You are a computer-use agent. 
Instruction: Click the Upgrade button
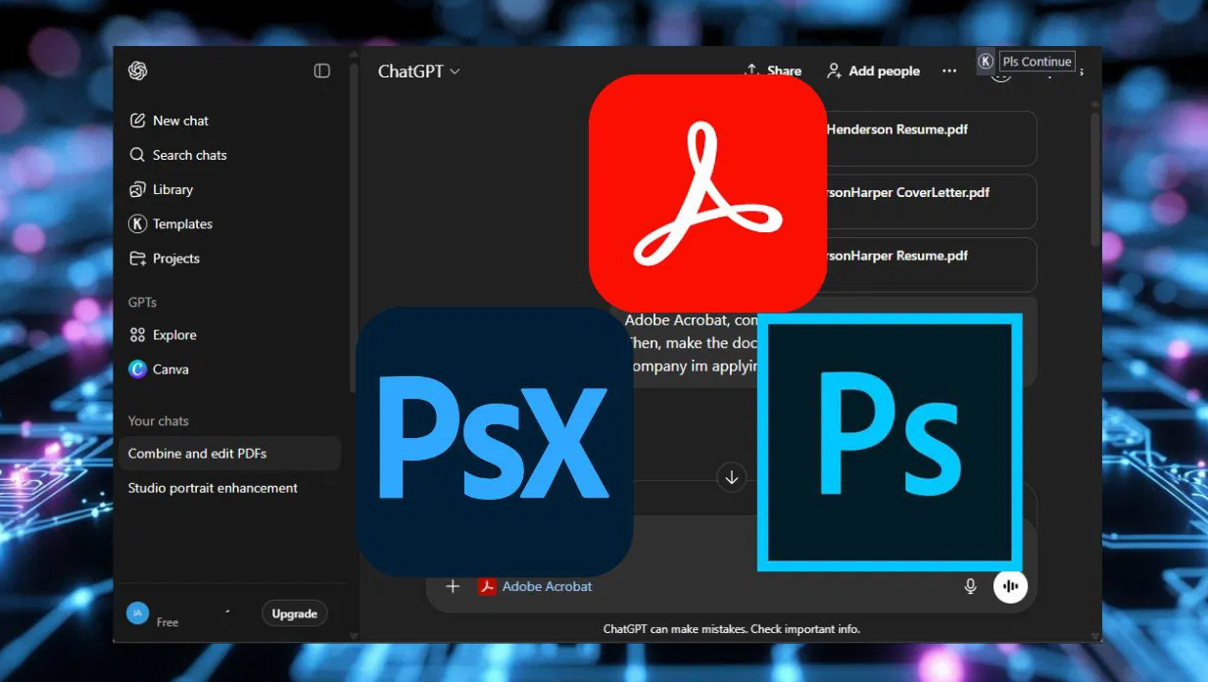coord(294,613)
